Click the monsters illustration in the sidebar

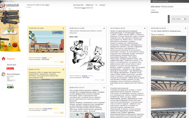[10, 46]
